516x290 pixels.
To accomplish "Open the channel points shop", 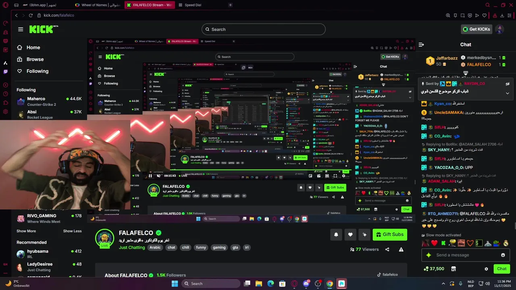I will coord(453,269).
